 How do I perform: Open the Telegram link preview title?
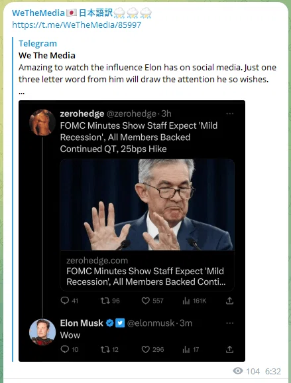pyautogui.click(x=38, y=44)
